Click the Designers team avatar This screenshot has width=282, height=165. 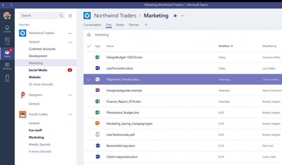click(x=23, y=95)
